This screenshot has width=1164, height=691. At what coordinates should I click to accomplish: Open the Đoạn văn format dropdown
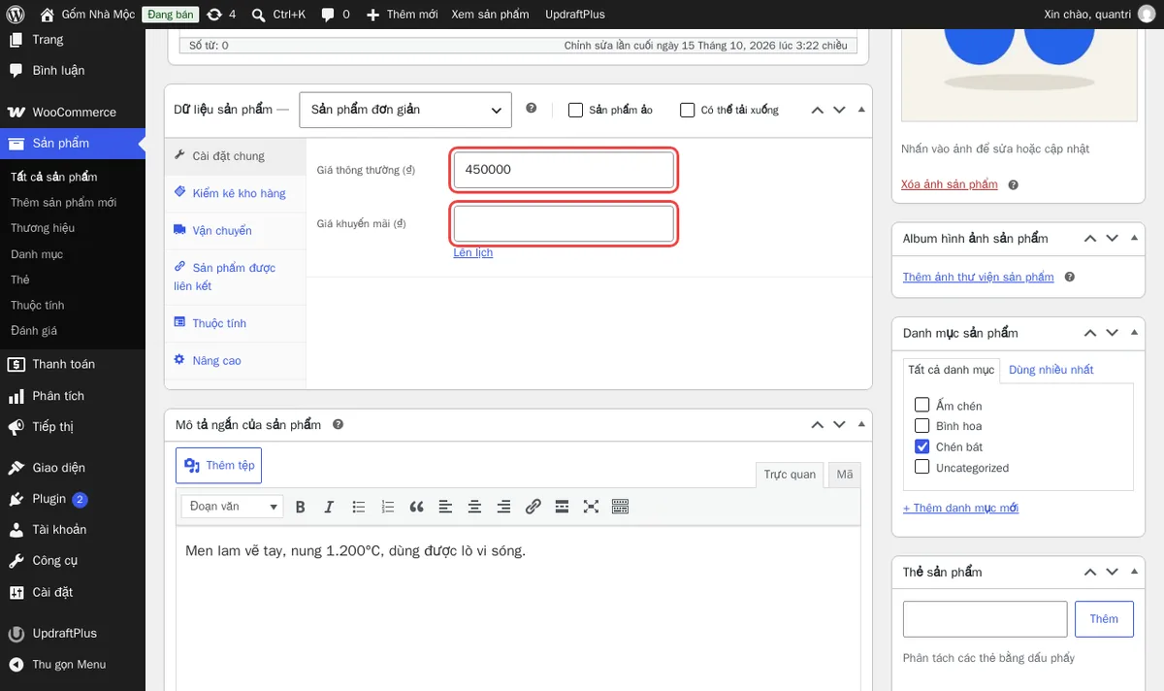232,507
